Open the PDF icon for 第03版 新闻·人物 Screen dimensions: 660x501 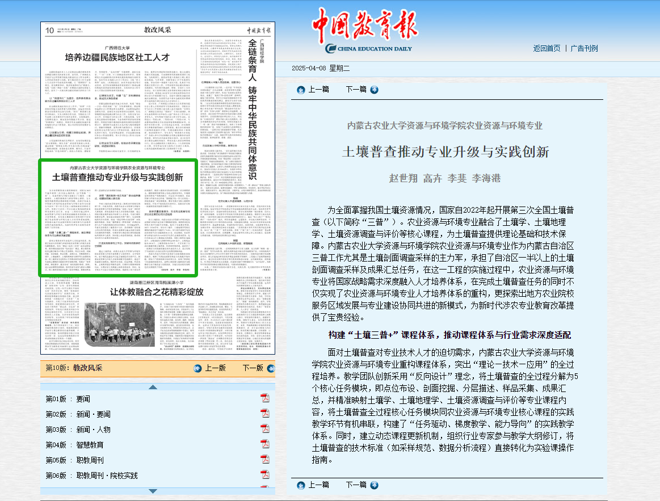[x=265, y=429]
